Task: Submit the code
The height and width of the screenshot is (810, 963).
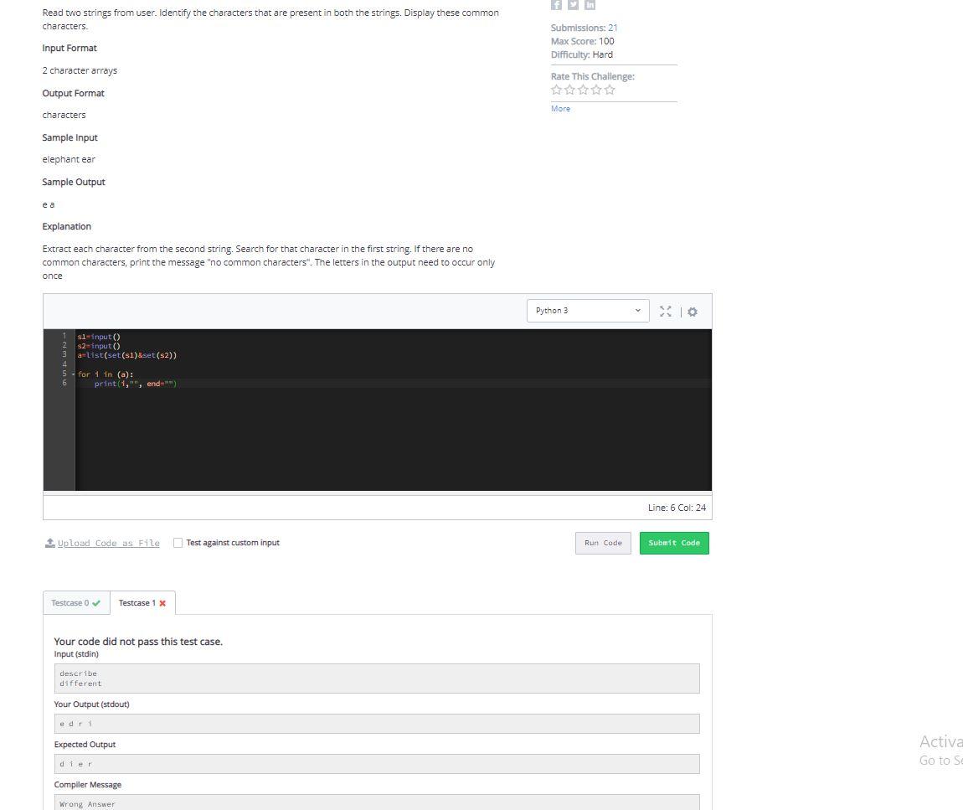Action: coord(673,543)
